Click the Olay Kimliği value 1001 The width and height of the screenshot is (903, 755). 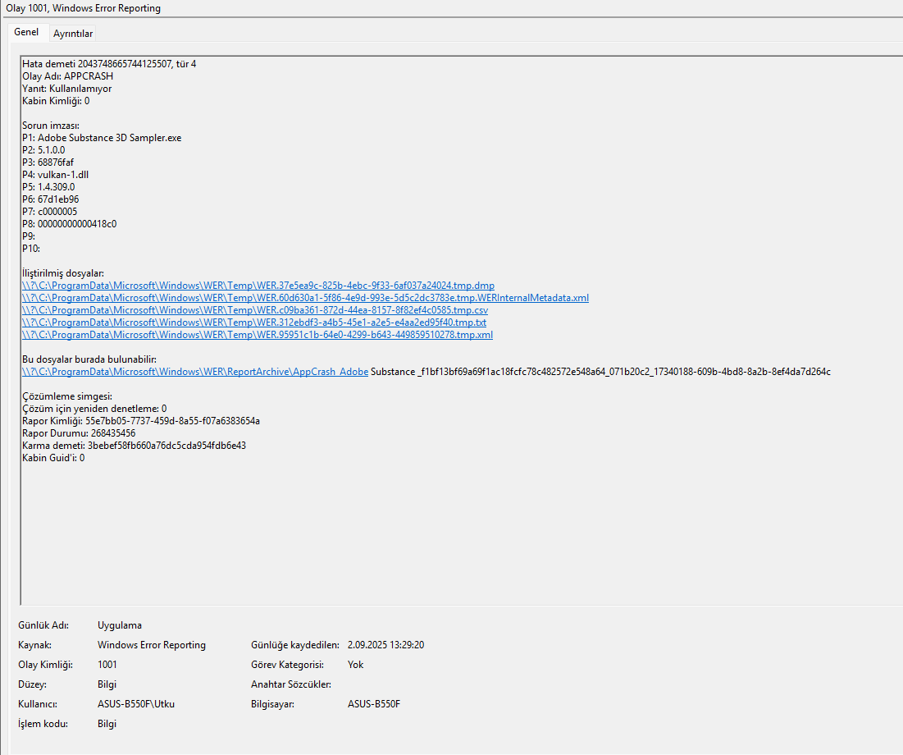[107, 665]
